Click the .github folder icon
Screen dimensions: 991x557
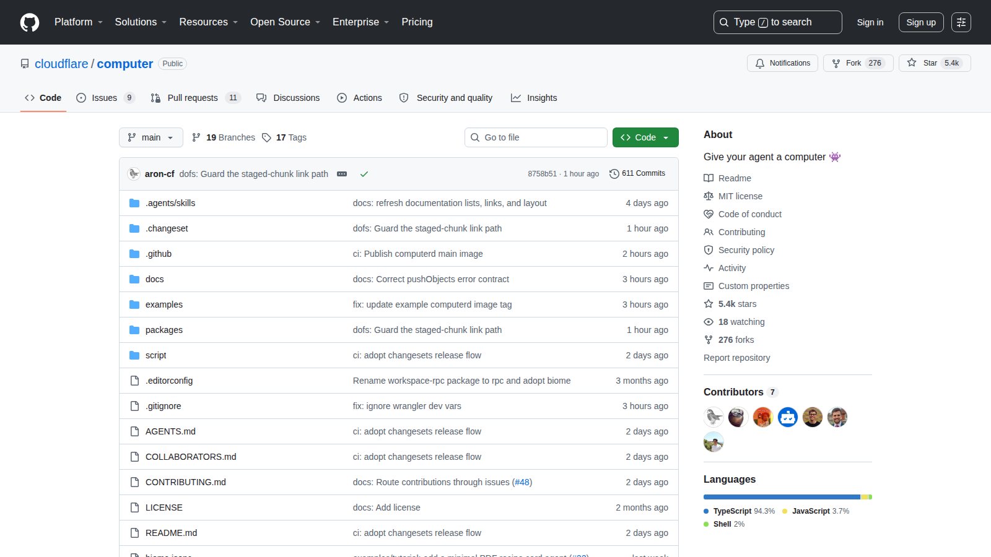point(134,254)
